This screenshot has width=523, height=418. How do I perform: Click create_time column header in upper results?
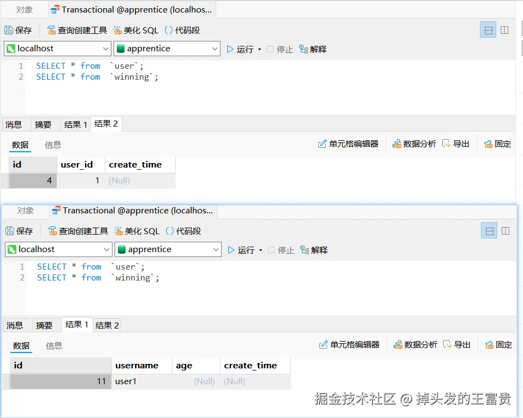(x=140, y=165)
